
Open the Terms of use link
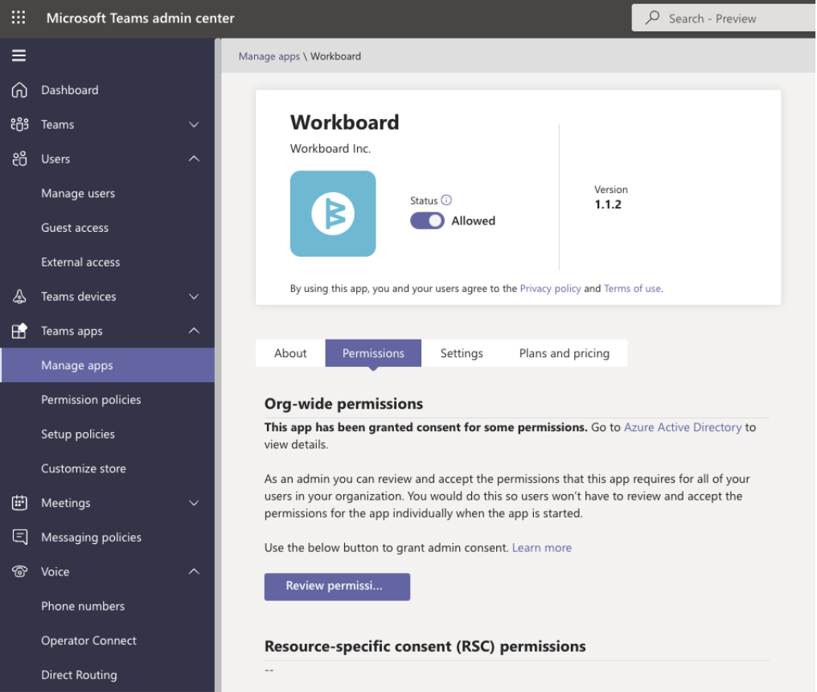pyautogui.click(x=633, y=288)
